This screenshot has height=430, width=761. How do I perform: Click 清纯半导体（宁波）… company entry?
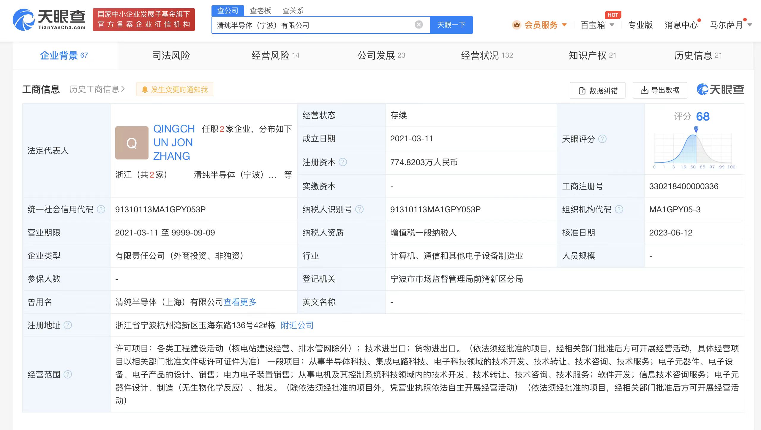point(235,175)
